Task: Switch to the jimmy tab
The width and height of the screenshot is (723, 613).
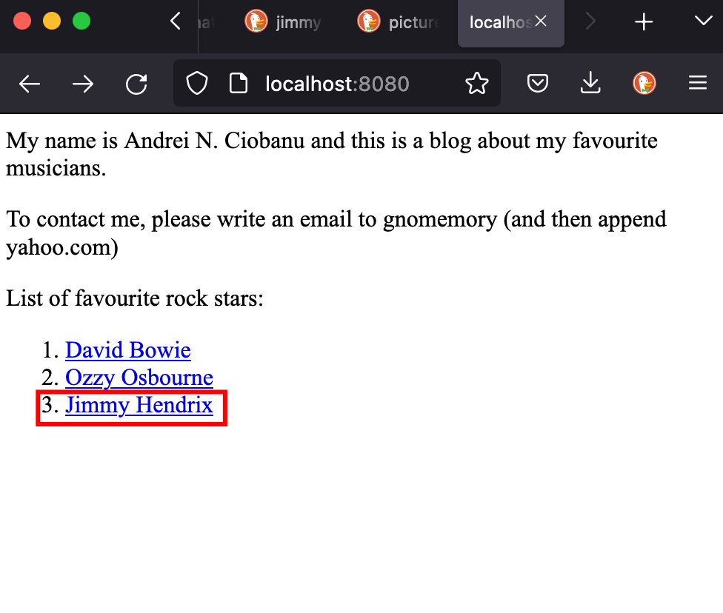Action: 284,22
